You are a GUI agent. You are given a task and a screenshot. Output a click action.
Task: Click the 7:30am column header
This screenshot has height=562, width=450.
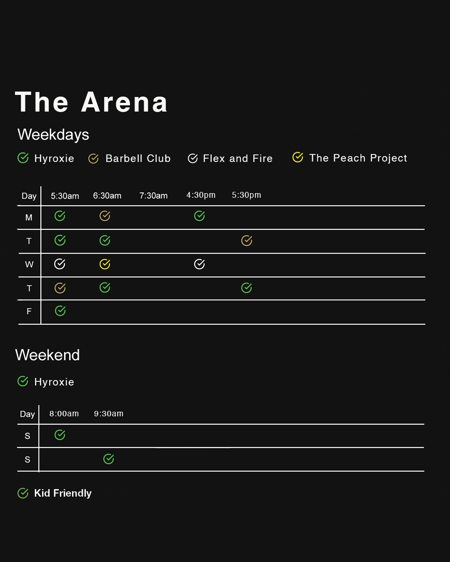click(x=153, y=196)
